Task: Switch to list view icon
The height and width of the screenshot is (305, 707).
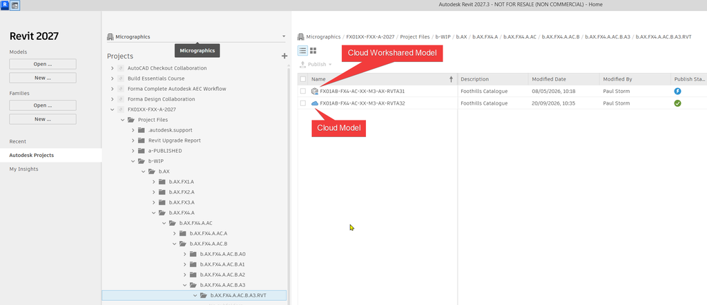Action: click(x=303, y=50)
